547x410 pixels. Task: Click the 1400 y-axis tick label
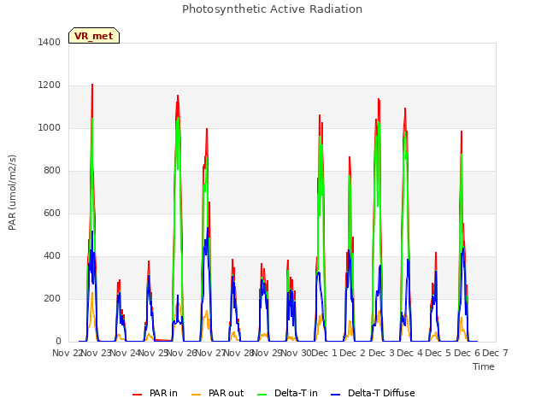click(50, 42)
